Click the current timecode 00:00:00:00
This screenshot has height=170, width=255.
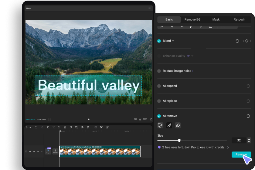[x=30, y=119]
